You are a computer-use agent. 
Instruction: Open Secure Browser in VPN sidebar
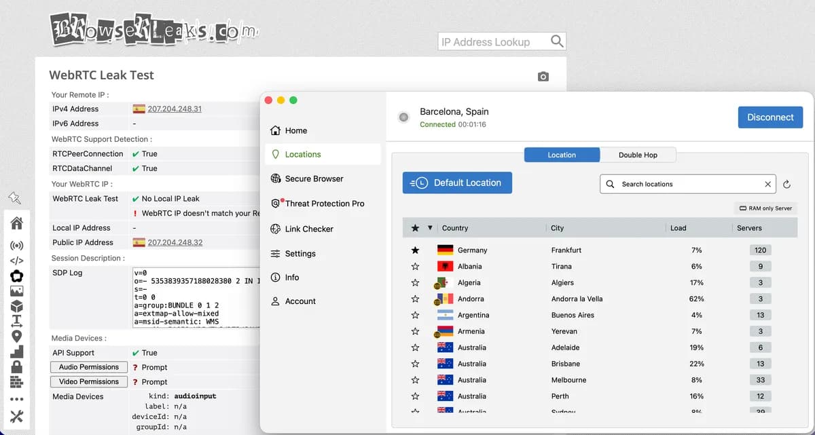pyautogui.click(x=323, y=178)
